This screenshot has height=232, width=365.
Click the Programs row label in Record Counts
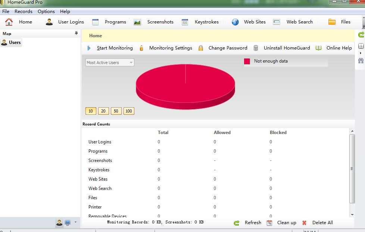tap(98, 151)
